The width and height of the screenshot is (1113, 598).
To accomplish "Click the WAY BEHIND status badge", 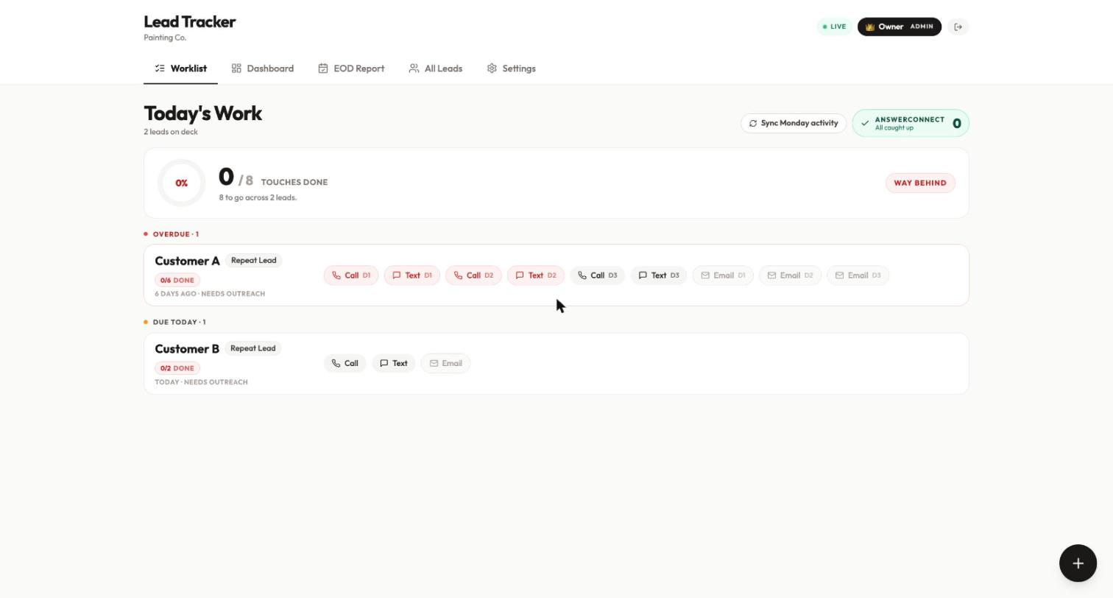I will [x=920, y=183].
